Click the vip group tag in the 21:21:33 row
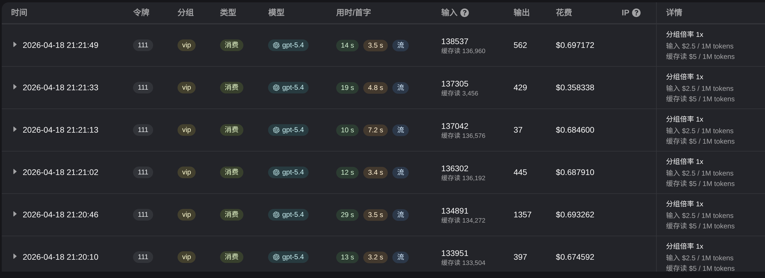765x278 pixels. [x=187, y=87]
